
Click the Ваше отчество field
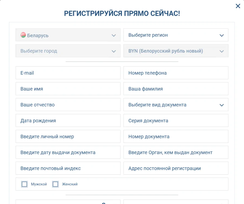pyautogui.click(x=68, y=105)
